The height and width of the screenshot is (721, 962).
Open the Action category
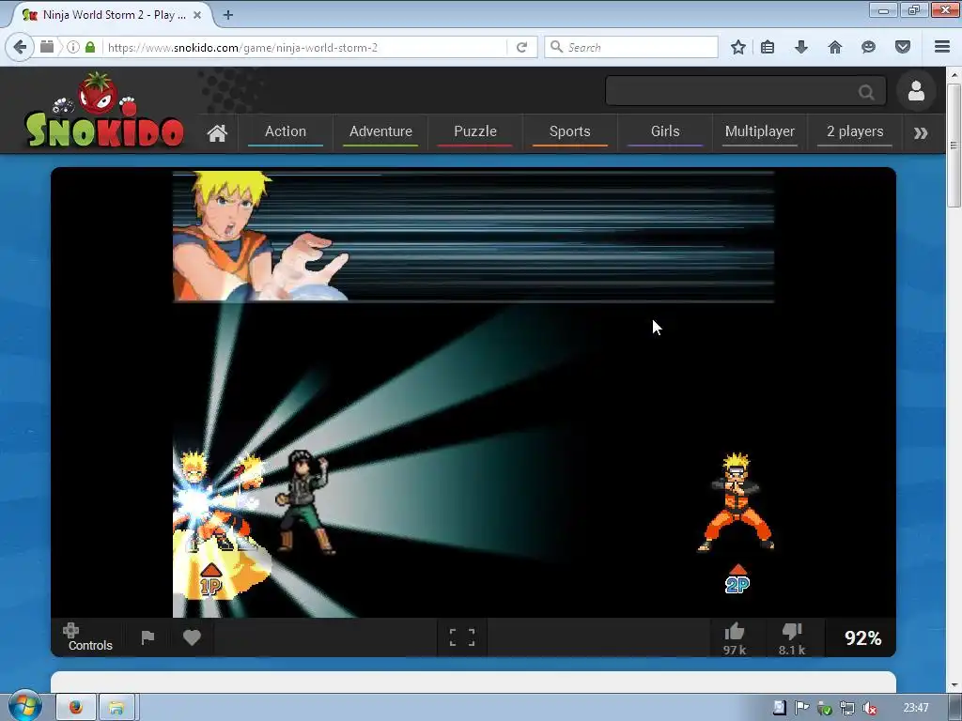(x=286, y=131)
